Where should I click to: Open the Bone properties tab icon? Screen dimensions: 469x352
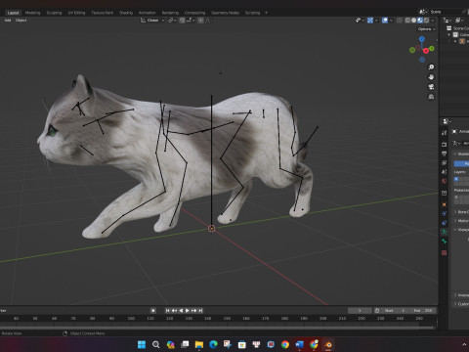pyautogui.click(x=445, y=242)
